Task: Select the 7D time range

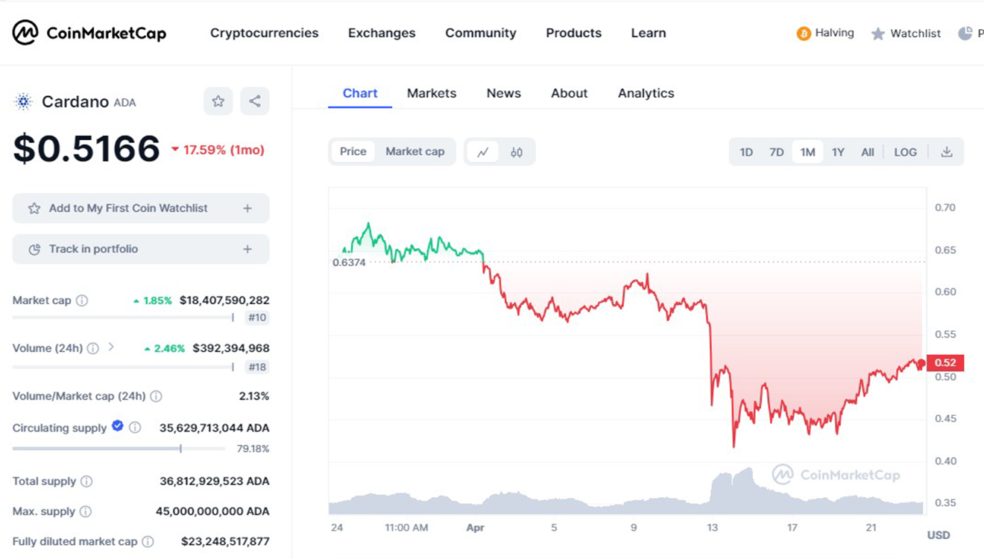Action: [776, 152]
